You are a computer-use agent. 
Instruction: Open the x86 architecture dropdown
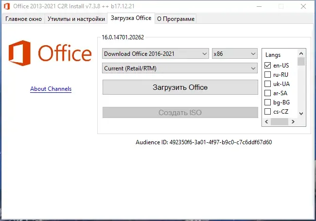coord(235,54)
